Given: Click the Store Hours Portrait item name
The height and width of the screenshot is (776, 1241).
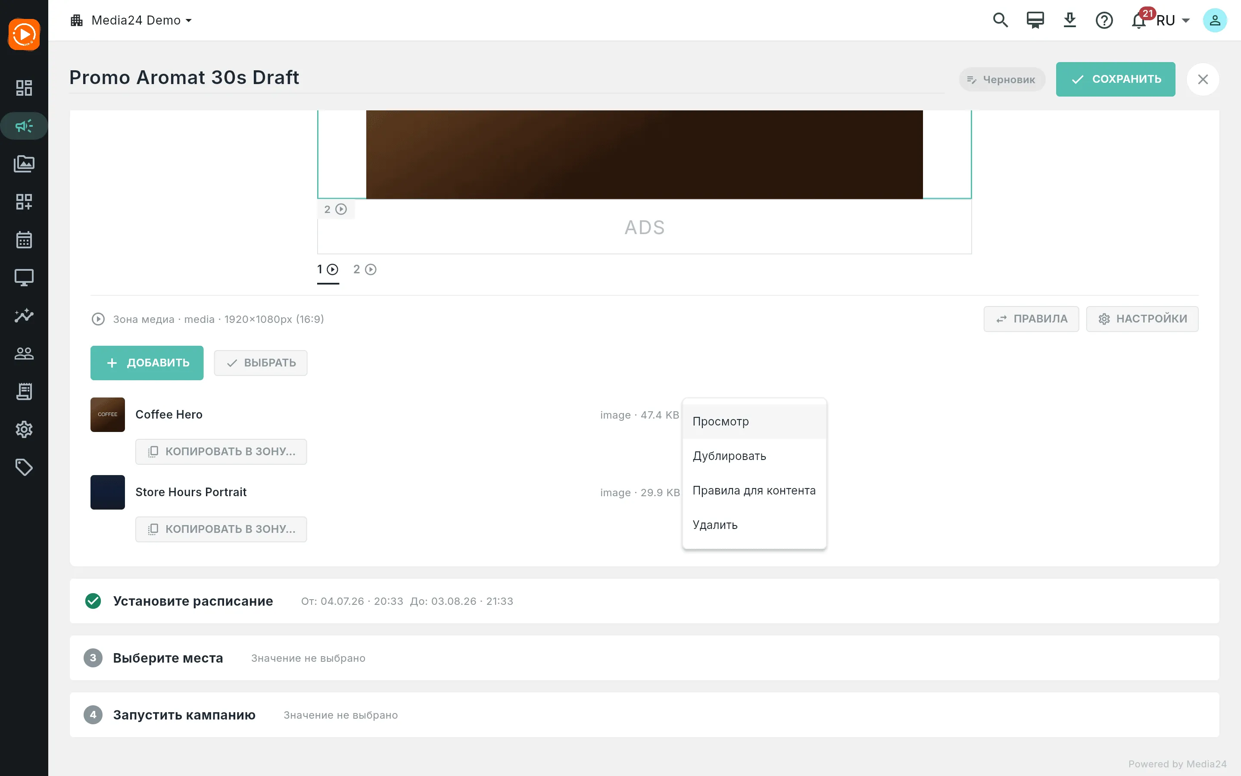Looking at the screenshot, I should 191,492.
